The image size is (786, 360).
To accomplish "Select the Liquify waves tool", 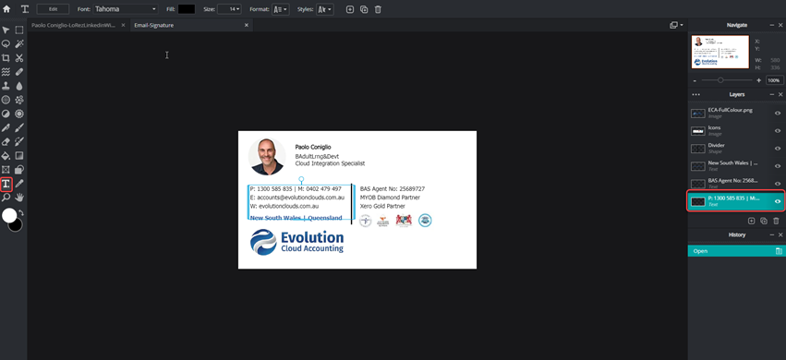I will coord(6,72).
